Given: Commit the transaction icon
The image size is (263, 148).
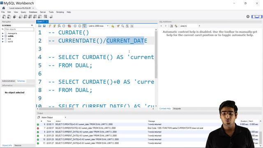Looking at the screenshot, I should click(75, 26).
